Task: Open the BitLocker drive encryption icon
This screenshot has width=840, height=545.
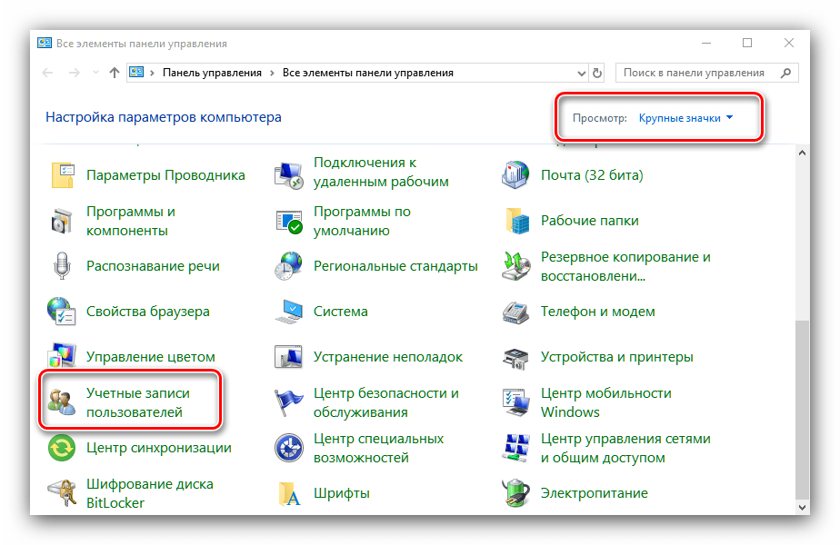Action: pos(62,493)
